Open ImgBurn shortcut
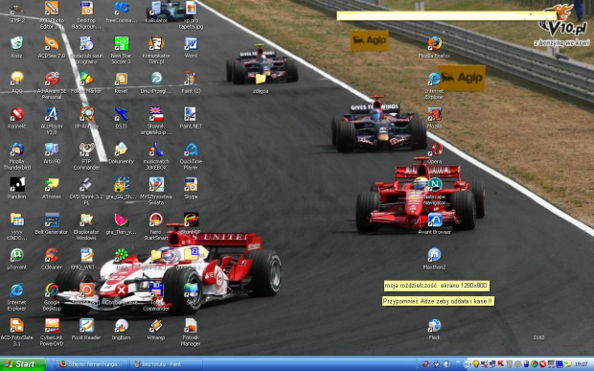The width and height of the screenshot is (594, 371). click(x=122, y=330)
